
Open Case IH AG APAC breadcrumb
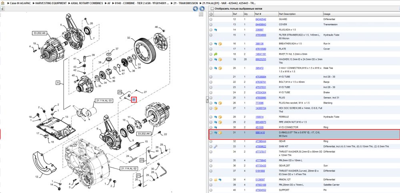20,3
